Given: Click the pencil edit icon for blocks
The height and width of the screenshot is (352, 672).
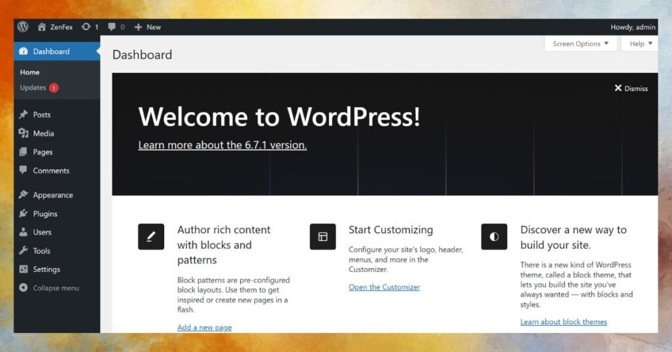Looking at the screenshot, I should click(x=151, y=236).
